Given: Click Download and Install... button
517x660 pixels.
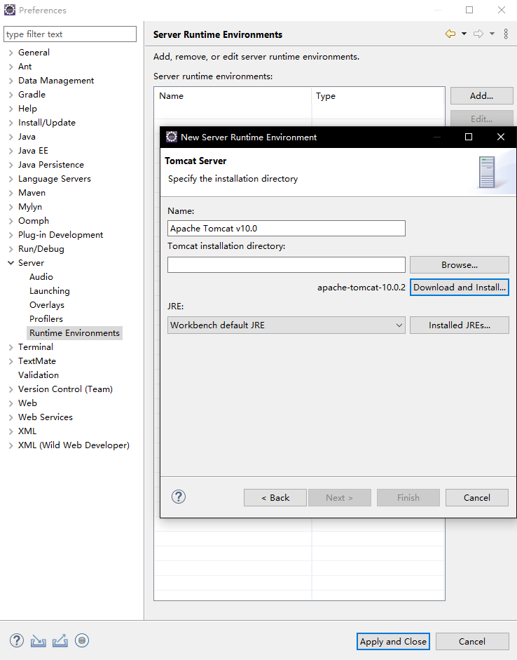Looking at the screenshot, I should (460, 287).
